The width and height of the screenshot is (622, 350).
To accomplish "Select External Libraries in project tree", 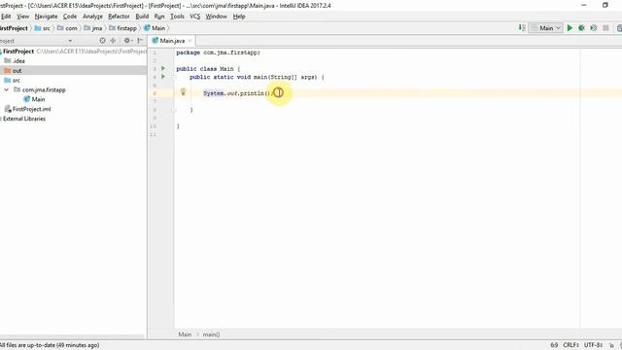I will [23, 119].
